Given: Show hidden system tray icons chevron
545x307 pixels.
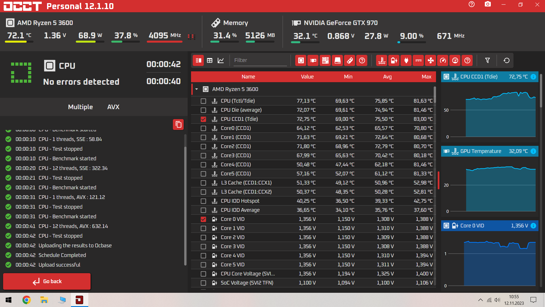Looking at the screenshot, I should [480, 300].
